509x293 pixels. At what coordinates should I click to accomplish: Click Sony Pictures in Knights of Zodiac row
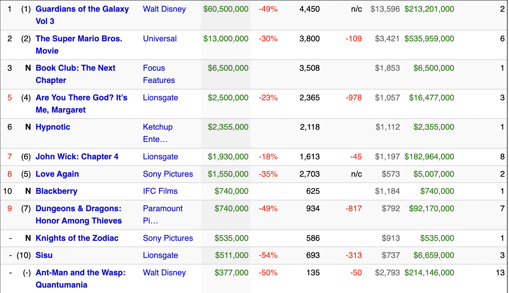(x=168, y=238)
